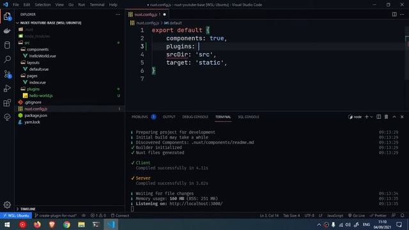Collapse the plugins folder

(x=33, y=89)
